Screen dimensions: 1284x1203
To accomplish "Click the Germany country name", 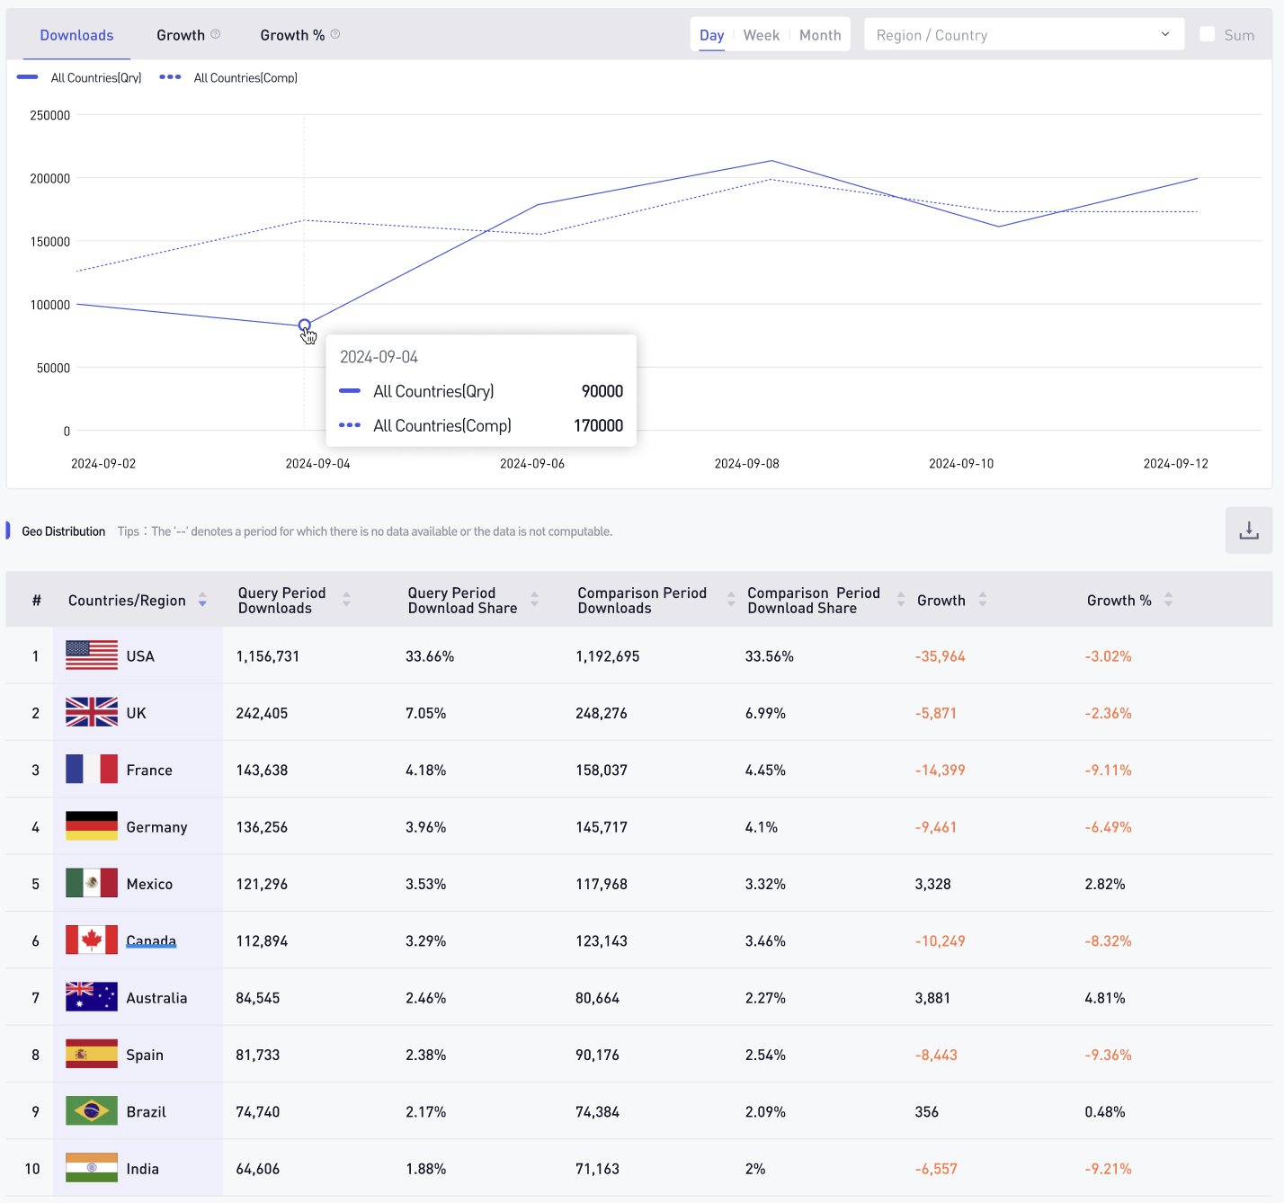I will click(156, 827).
